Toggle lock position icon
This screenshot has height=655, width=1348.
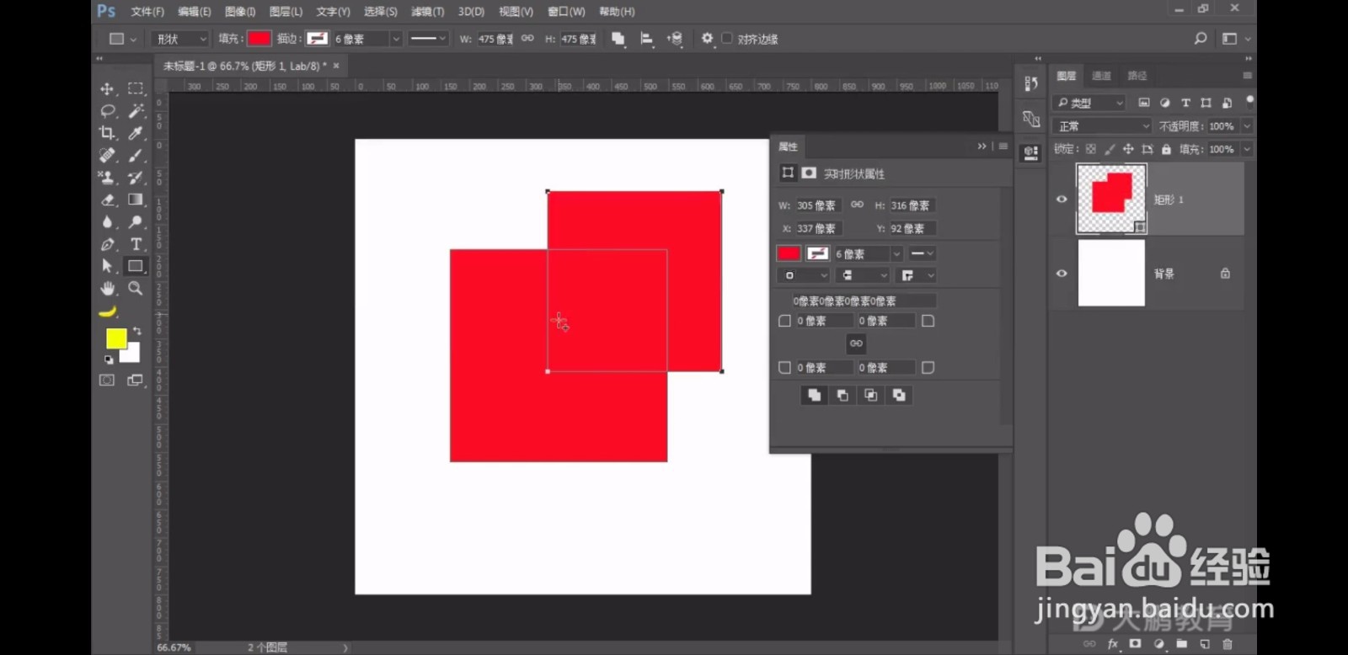pos(1128,149)
